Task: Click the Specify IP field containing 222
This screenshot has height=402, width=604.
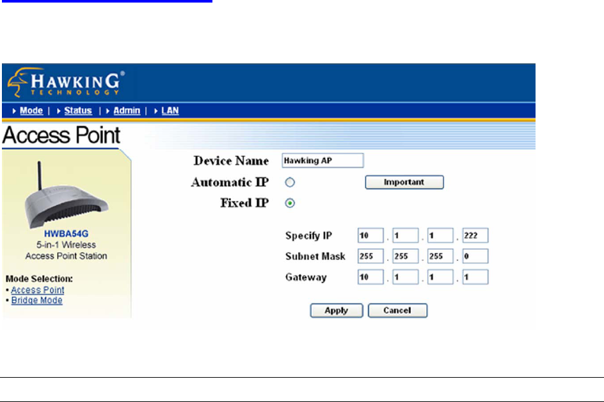Action: [475, 235]
